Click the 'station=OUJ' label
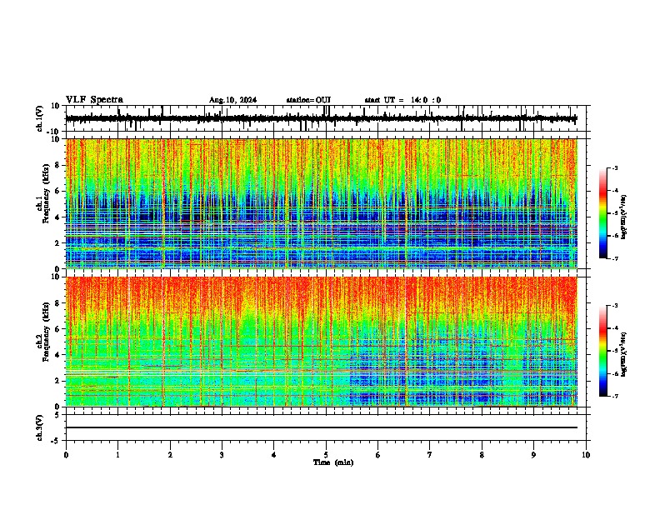The image size is (660, 510). tap(308, 100)
